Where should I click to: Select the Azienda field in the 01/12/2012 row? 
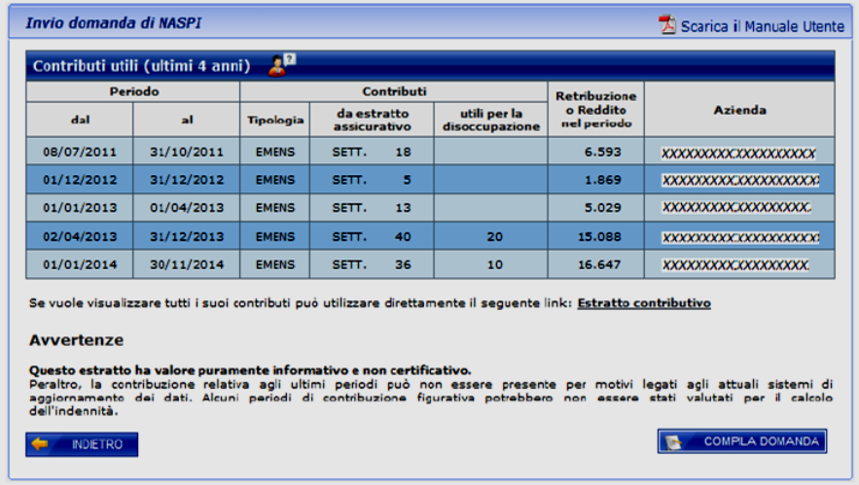(738, 180)
